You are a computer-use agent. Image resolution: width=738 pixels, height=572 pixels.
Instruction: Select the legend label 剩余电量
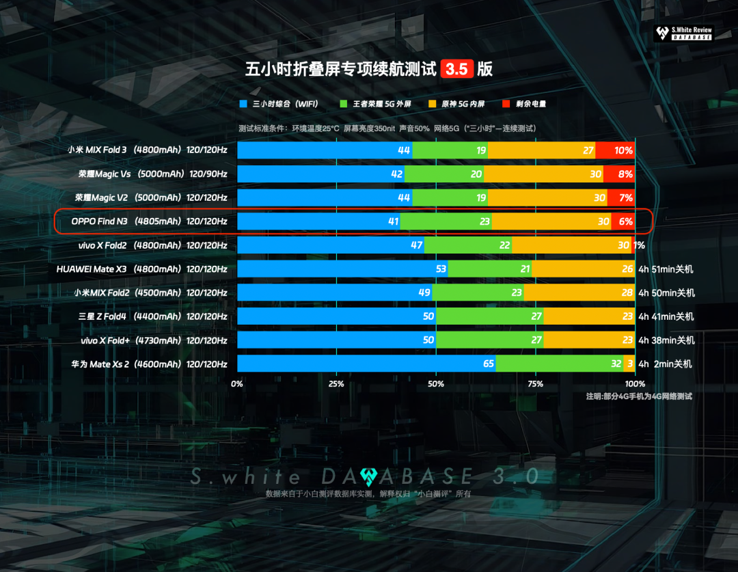tap(531, 104)
